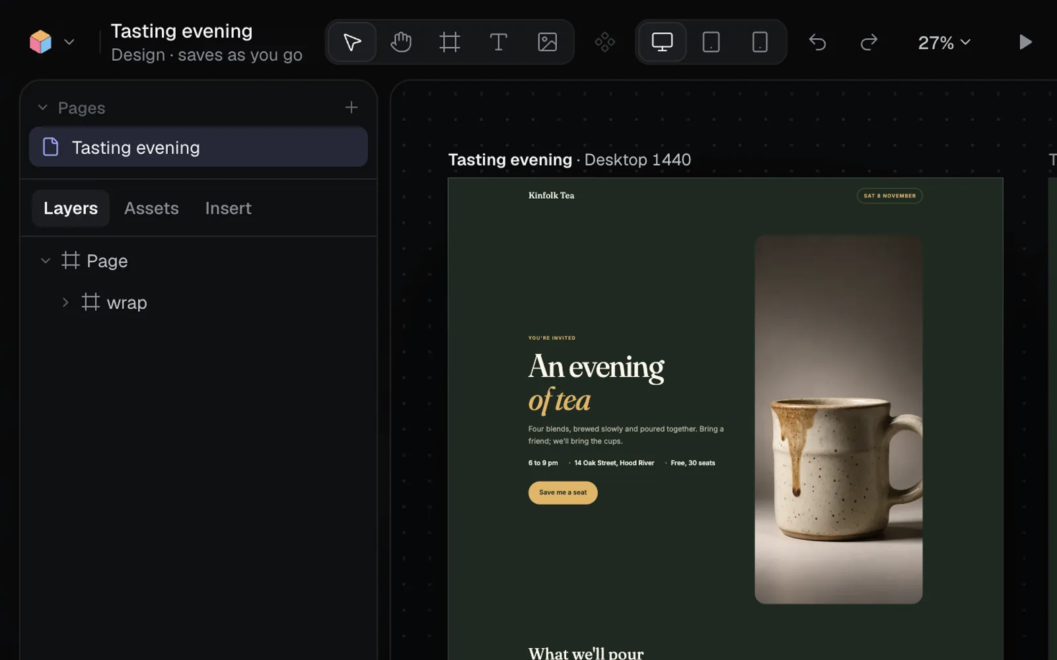Click the Preview play button

[x=1025, y=42]
